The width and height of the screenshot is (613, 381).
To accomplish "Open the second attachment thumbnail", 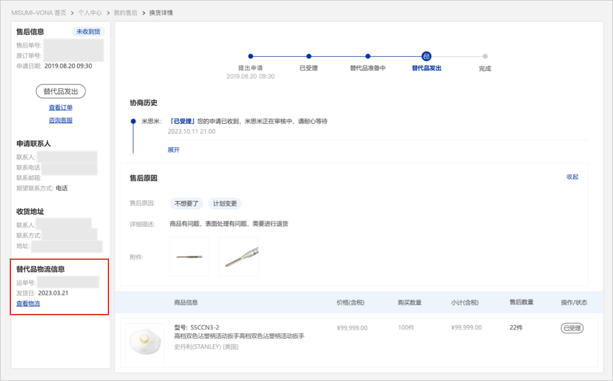I will click(x=239, y=257).
